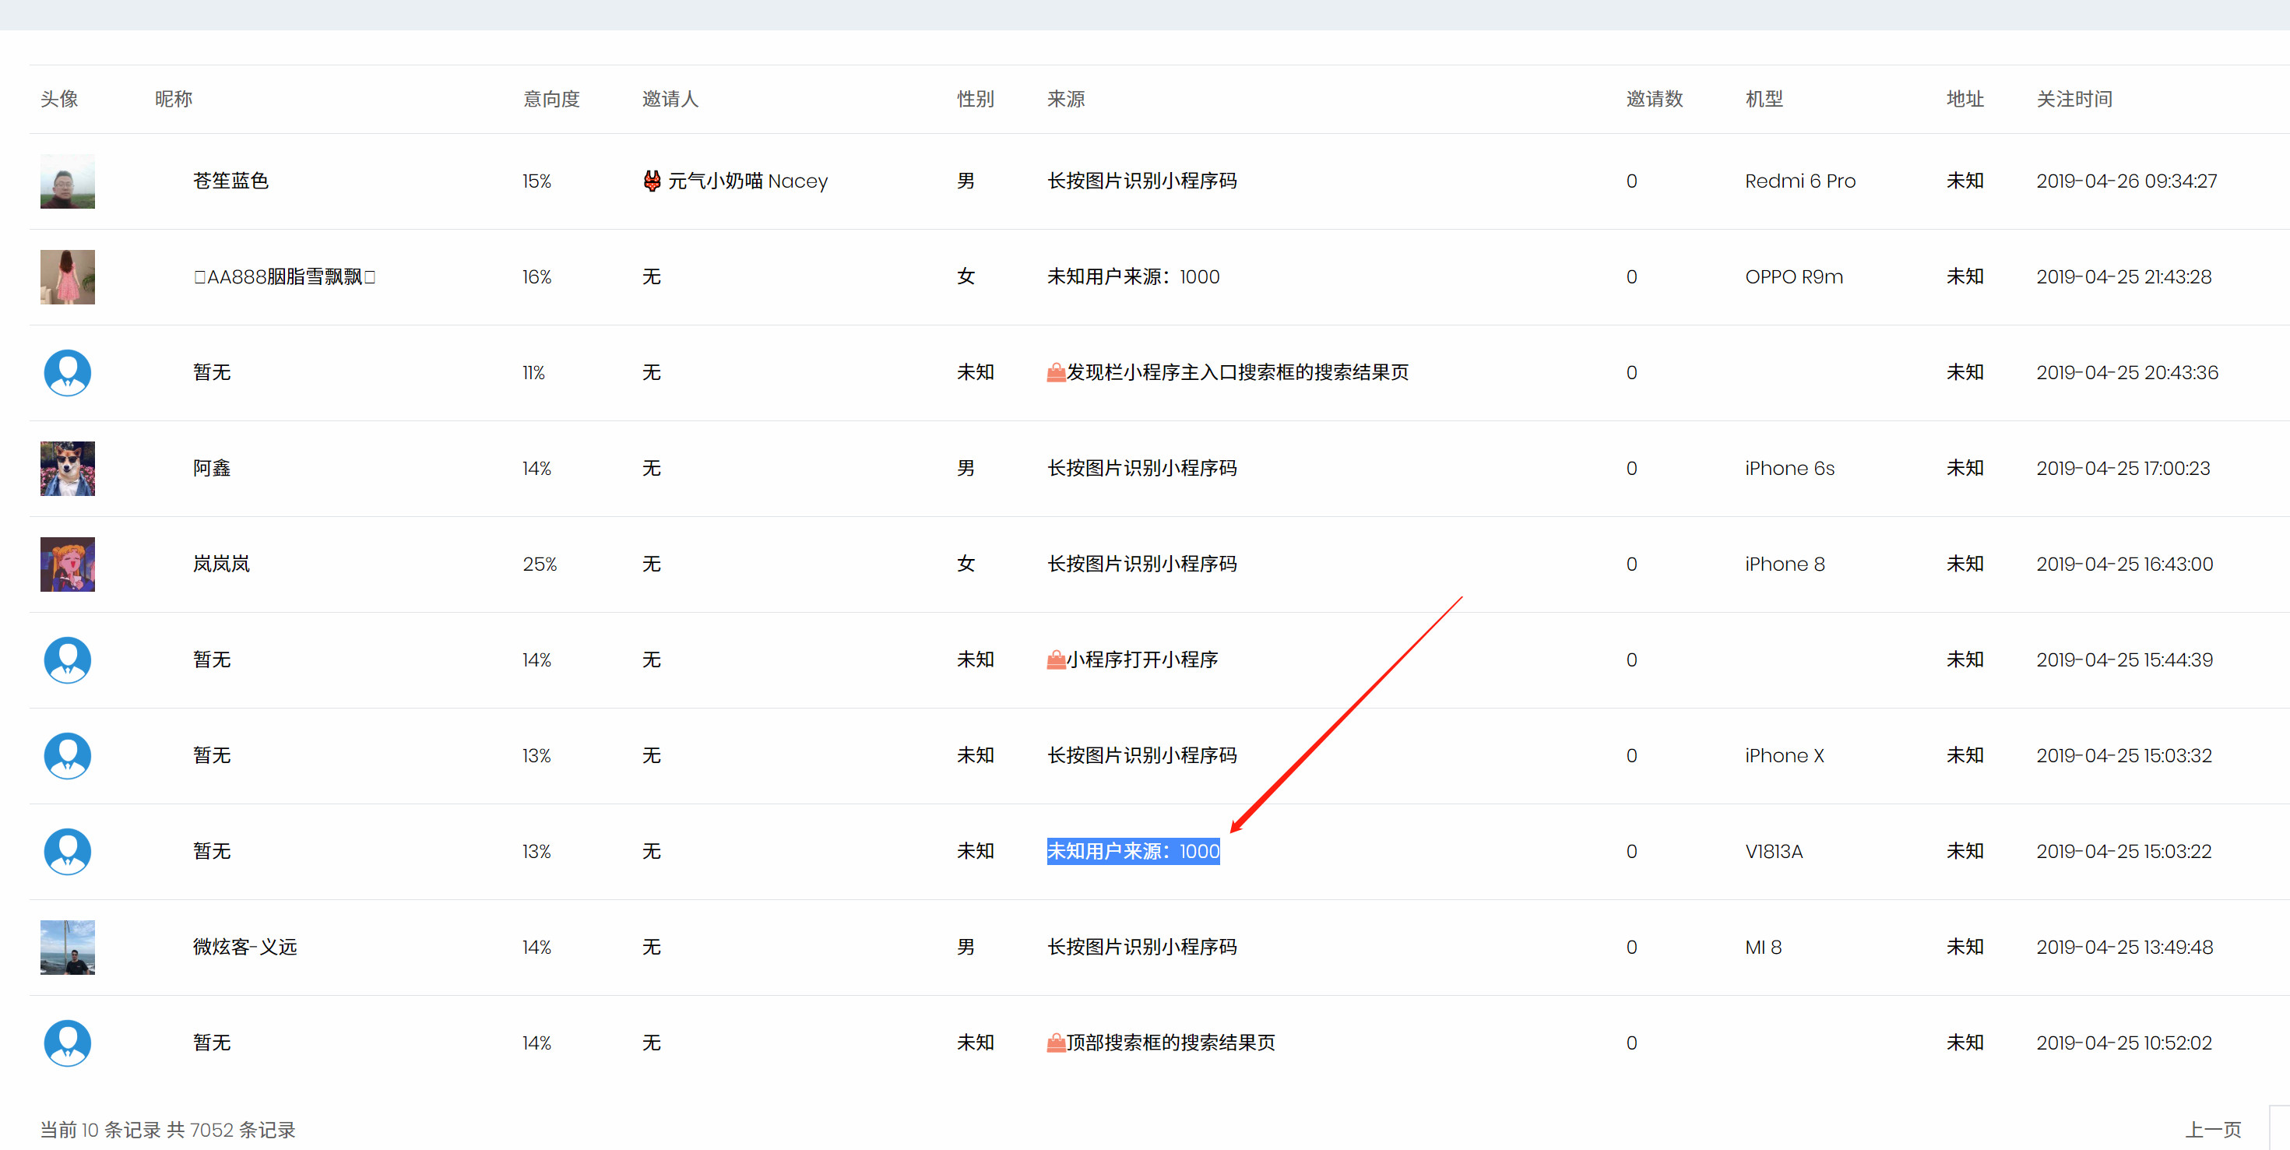Click the 邀请人 column header

click(x=670, y=99)
